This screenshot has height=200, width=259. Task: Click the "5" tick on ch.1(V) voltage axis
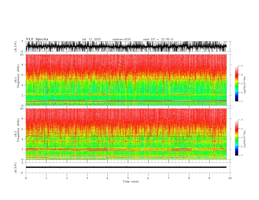click(23, 41)
